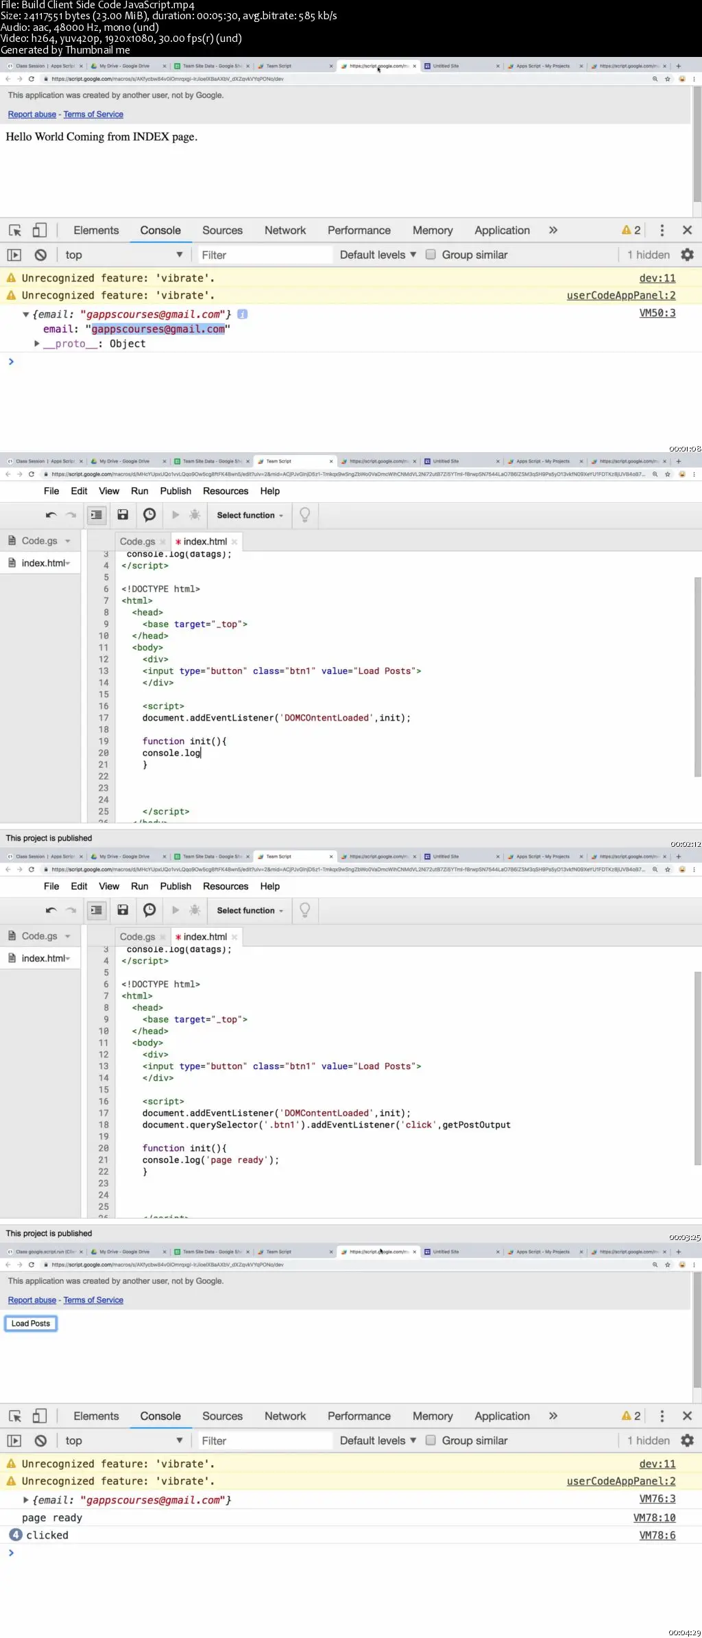Image resolution: width=702 pixels, height=1638 pixels.
Task: Open the Publish menu in 00:02:12 frame
Action: 175,491
